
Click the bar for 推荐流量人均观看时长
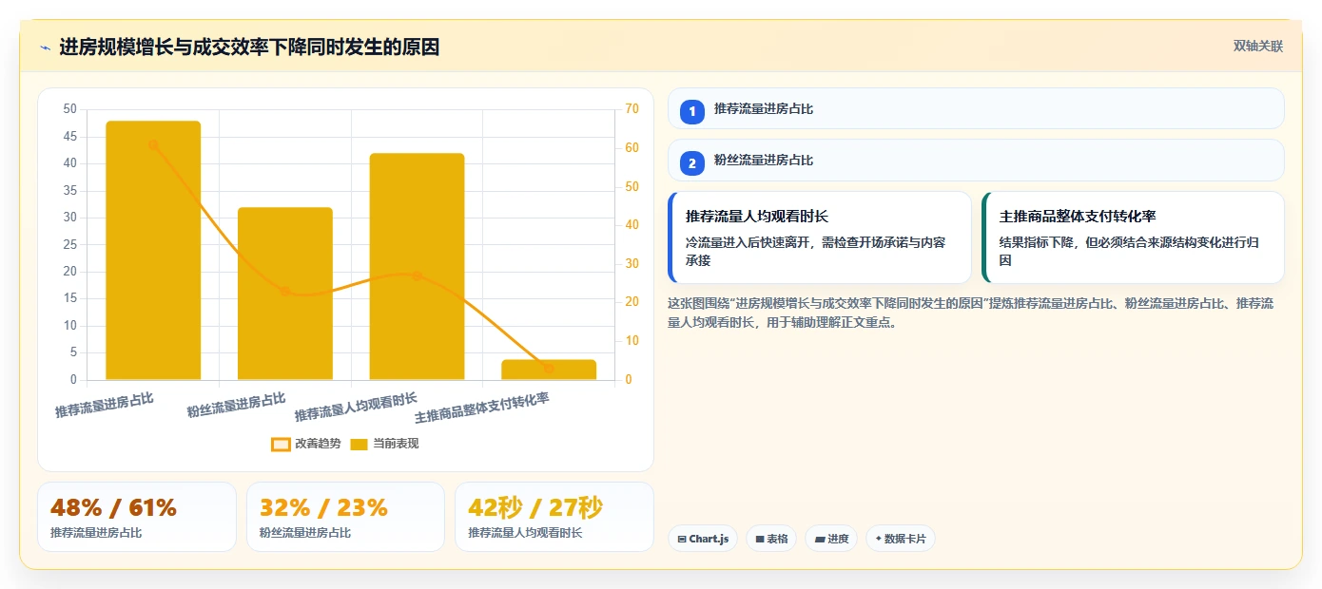[417, 266]
